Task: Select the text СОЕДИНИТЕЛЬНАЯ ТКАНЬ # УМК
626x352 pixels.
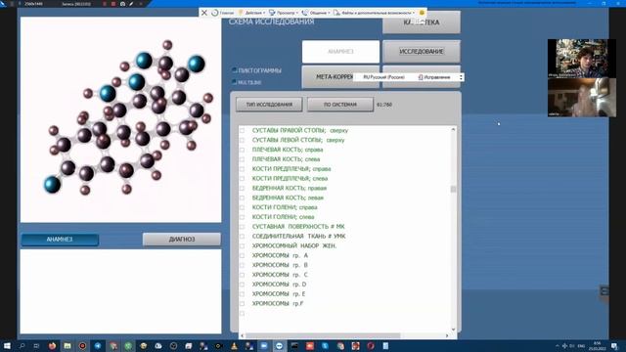Action: pyautogui.click(x=299, y=236)
